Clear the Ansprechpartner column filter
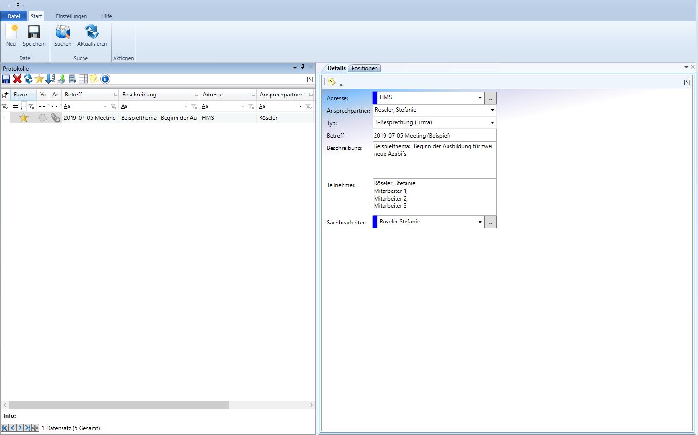The image size is (698, 435). pyautogui.click(x=309, y=106)
